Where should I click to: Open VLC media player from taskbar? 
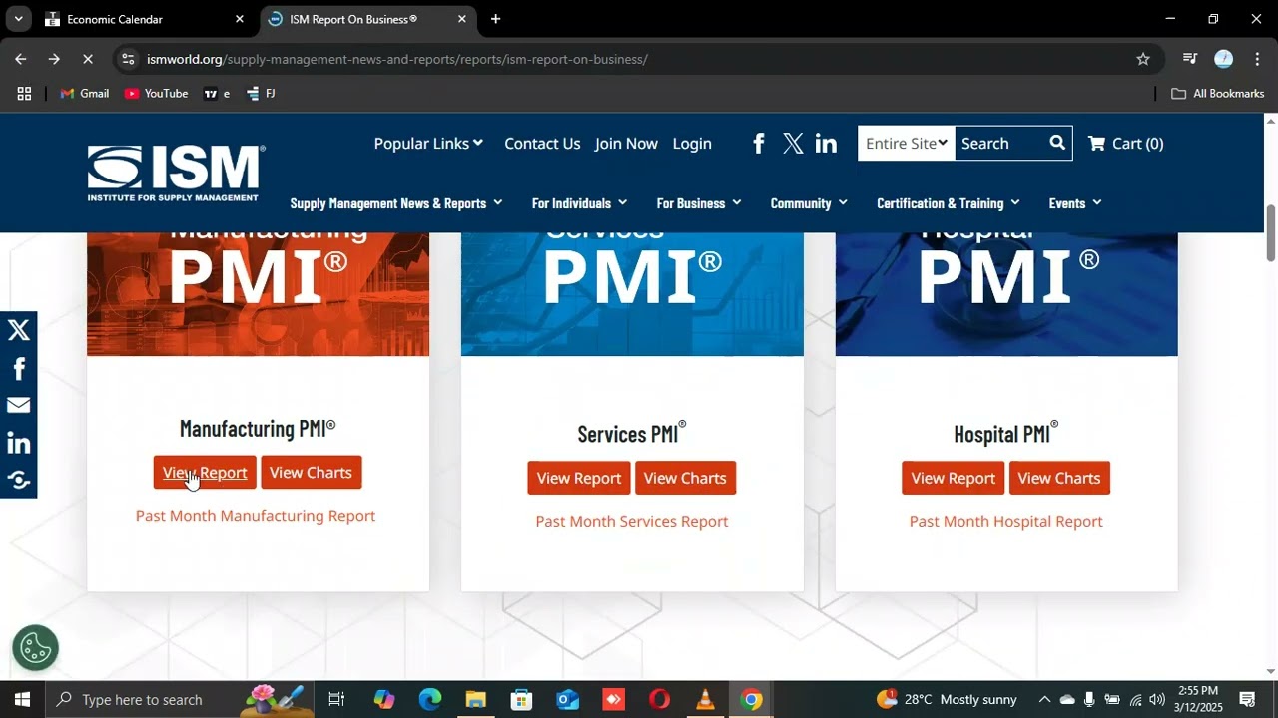tap(705, 699)
